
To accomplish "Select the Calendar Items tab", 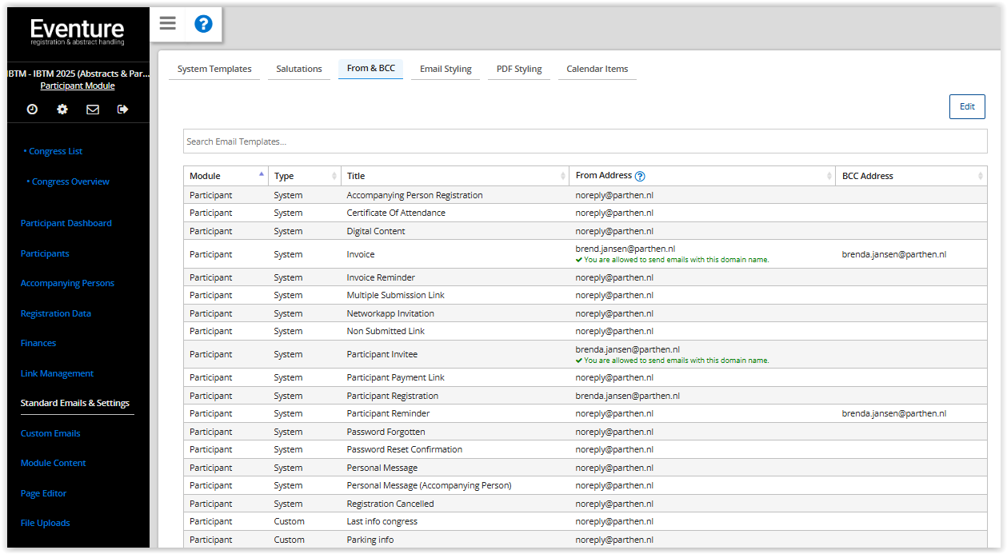I will pos(597,69).
